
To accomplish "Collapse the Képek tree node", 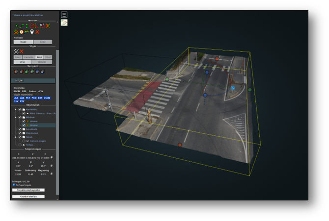I will coord(16,137).
